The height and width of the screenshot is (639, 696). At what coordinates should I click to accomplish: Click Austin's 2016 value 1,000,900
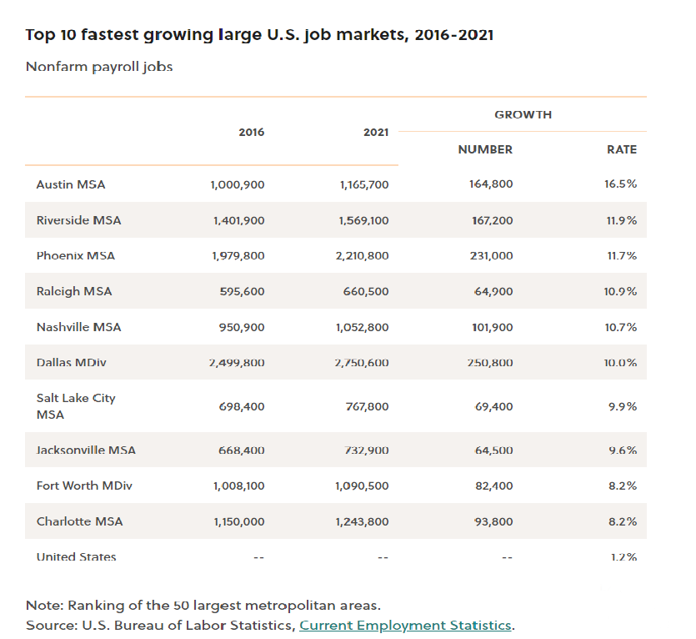coord(238,184)
